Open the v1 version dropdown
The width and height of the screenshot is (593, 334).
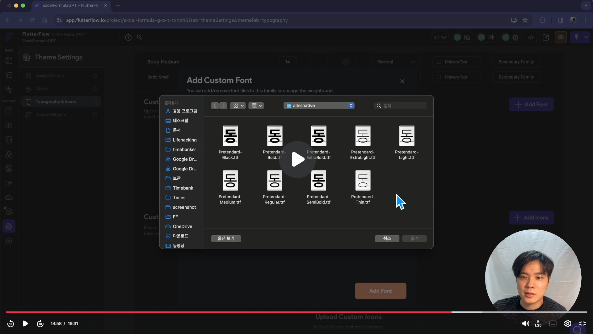tap(440, 37)
